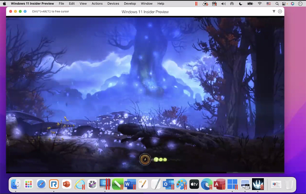The height and width of the screenshot is (194, 306).
Task: Open the Develop menu
Action: (130, 4)
